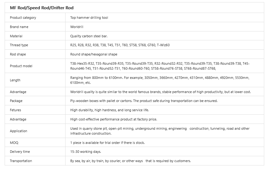Click the length range description text
Screen dimensions: 267x171
(159, 80)
